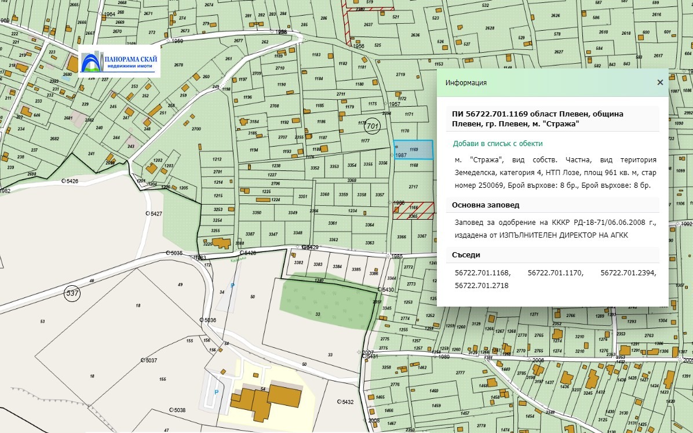Image resolution: width=693 pixels, height=433 pixels.
Task: Click the circled 537 district marker
Action: [x=72, y=294]
